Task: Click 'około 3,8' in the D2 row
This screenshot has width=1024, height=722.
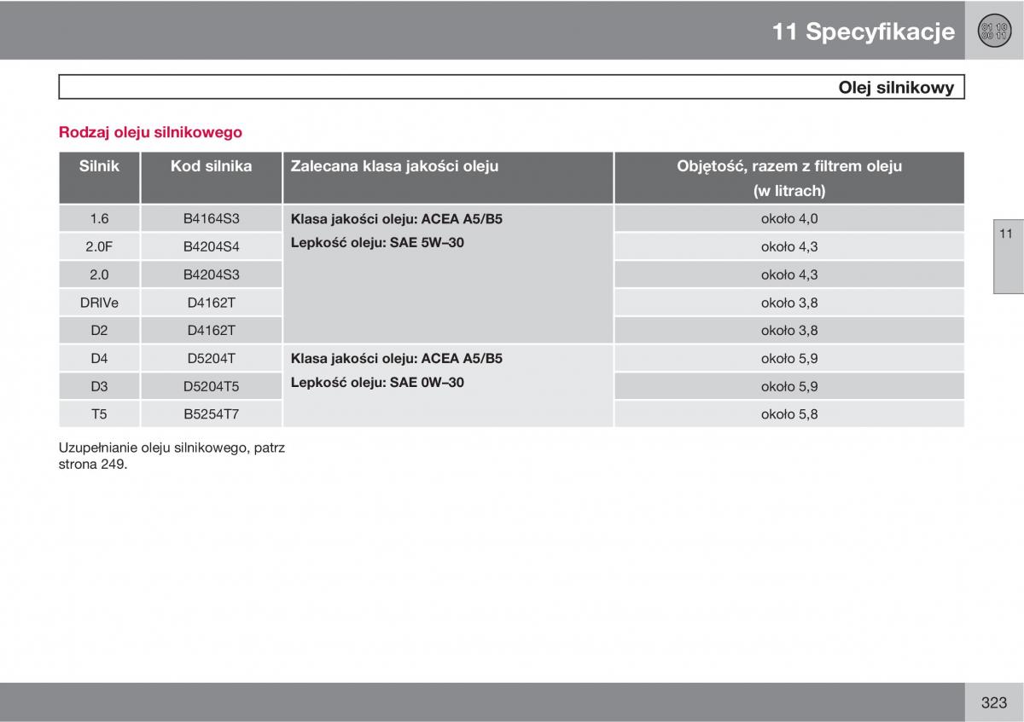Action: [x=789, y=330]
